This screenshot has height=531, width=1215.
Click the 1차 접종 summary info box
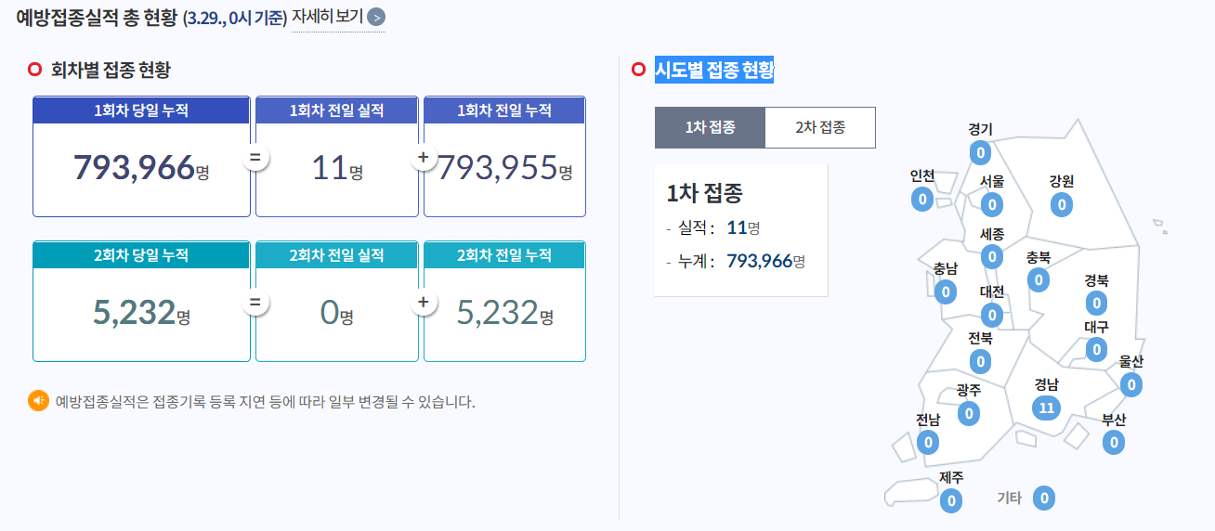pyautogui.click(x=740, y=230)
